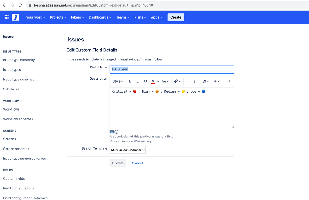Click the red Critical circle emoji

[135, 91]
